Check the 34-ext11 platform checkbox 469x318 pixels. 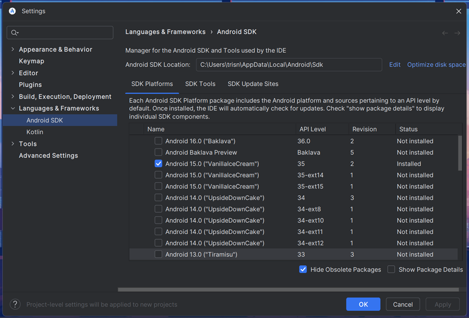158,232
